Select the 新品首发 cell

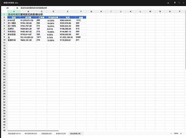pyautogui.click(x=14, y=34)
